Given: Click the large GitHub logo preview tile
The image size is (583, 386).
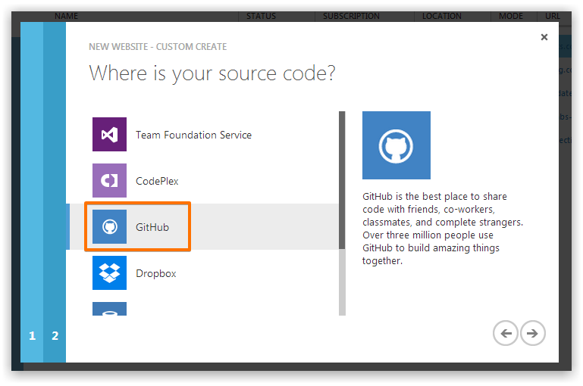Looking at the screenshot, I should coord(397,145).
